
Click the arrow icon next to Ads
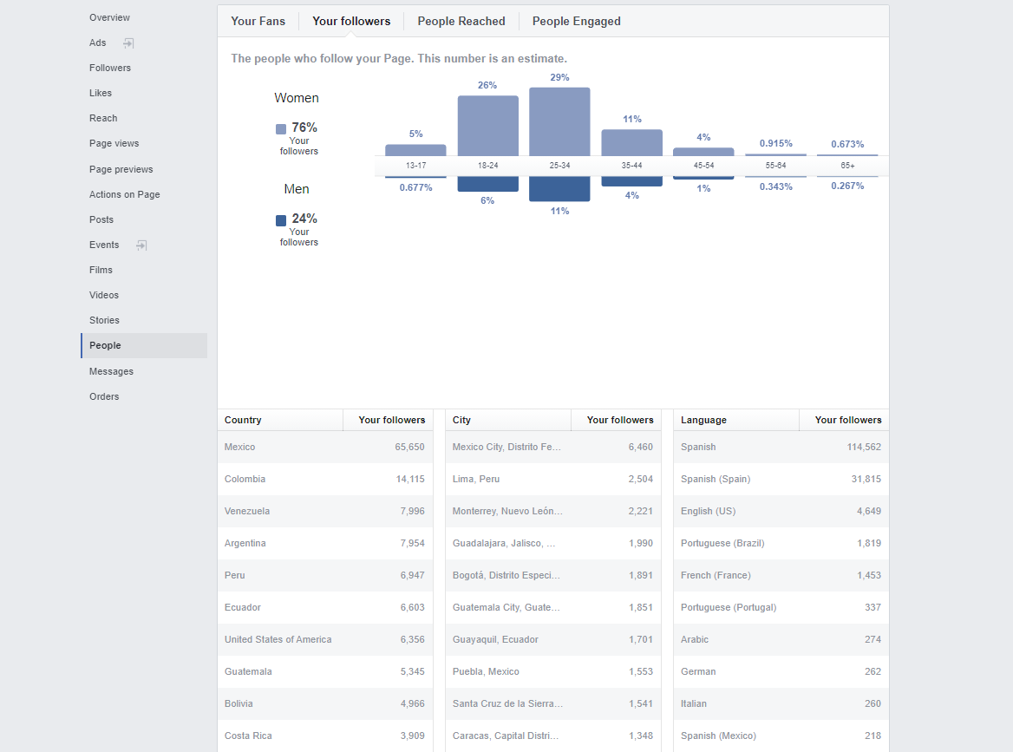128,43
